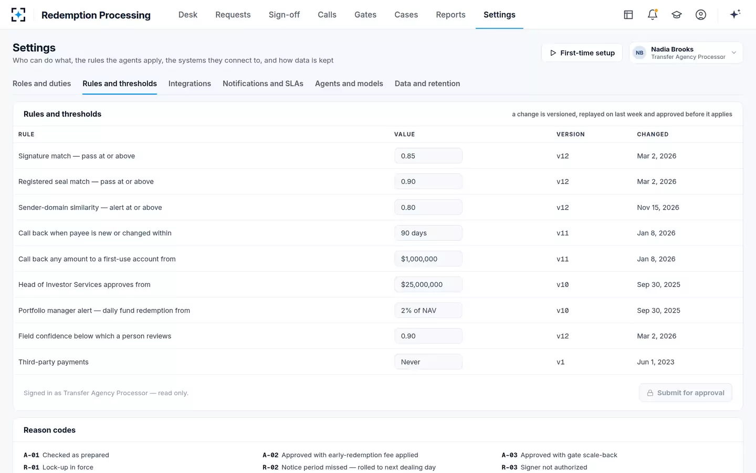
Task: Click the v1 version of Third-party payments
Action: coord(561,362)
